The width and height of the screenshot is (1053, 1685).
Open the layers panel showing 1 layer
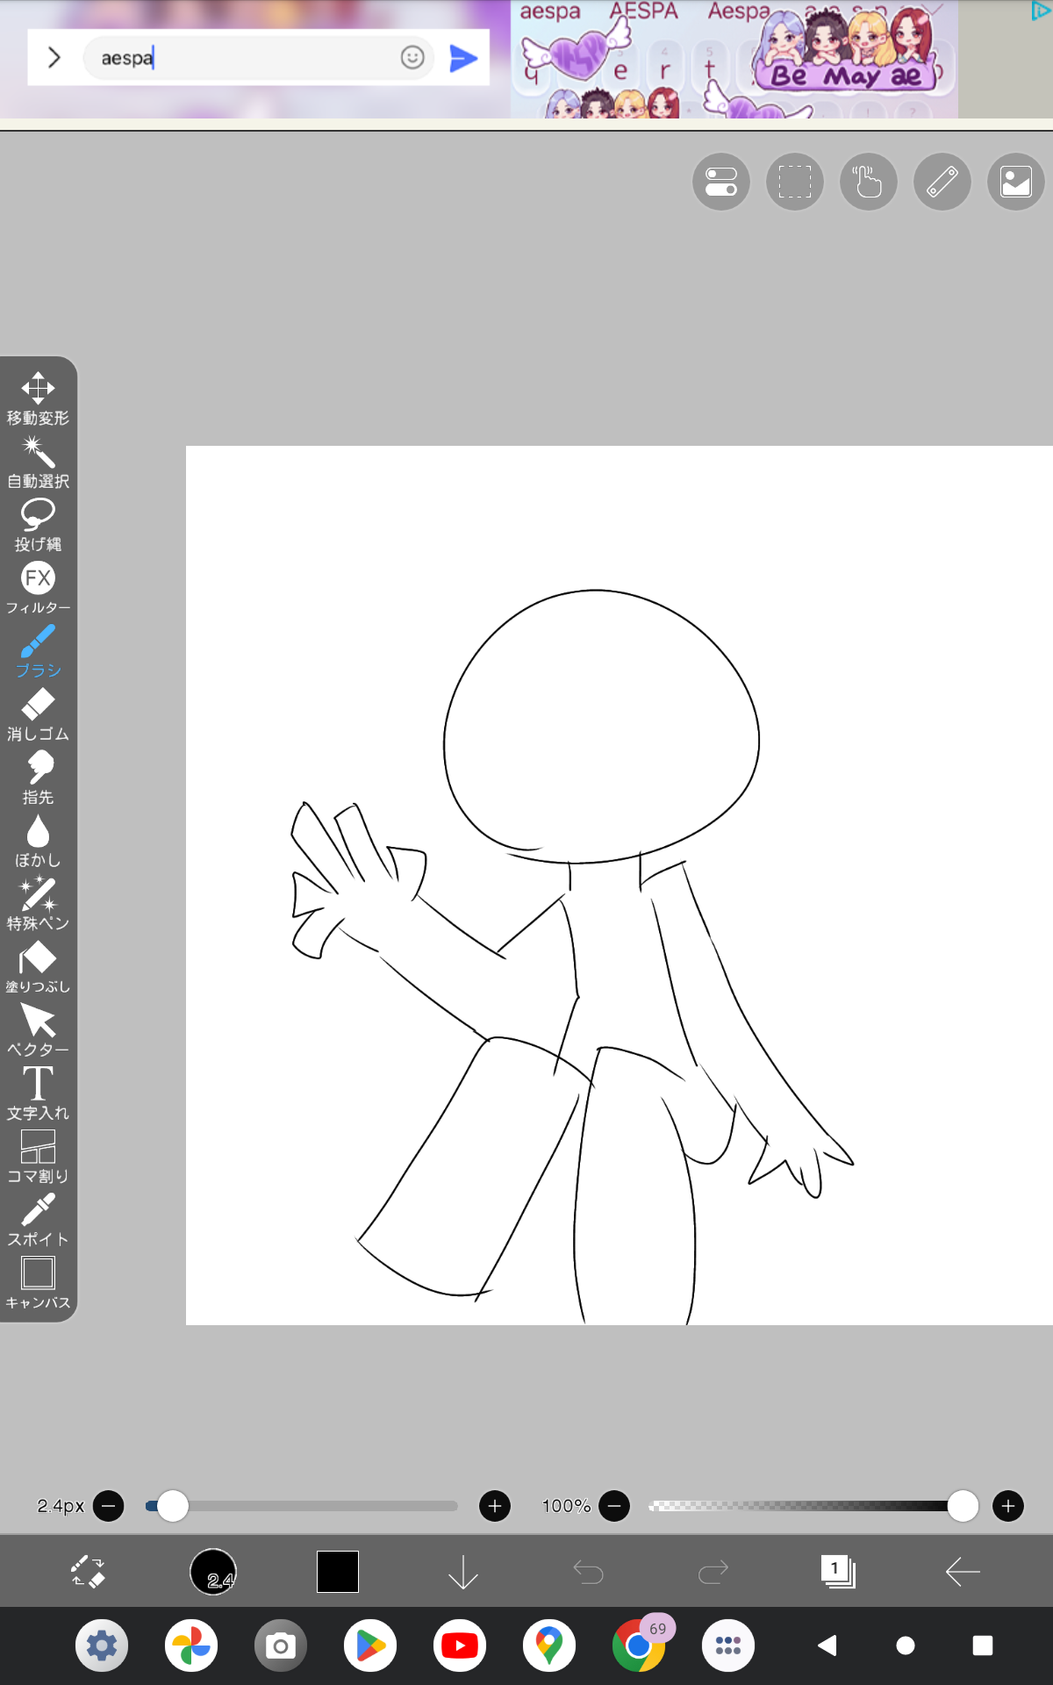[x=838, y=1572]
